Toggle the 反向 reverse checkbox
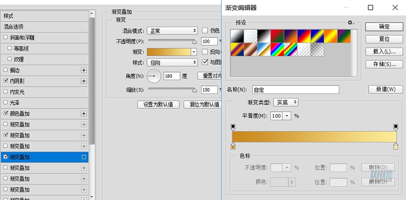406x200 pixels. click(205, 51)
